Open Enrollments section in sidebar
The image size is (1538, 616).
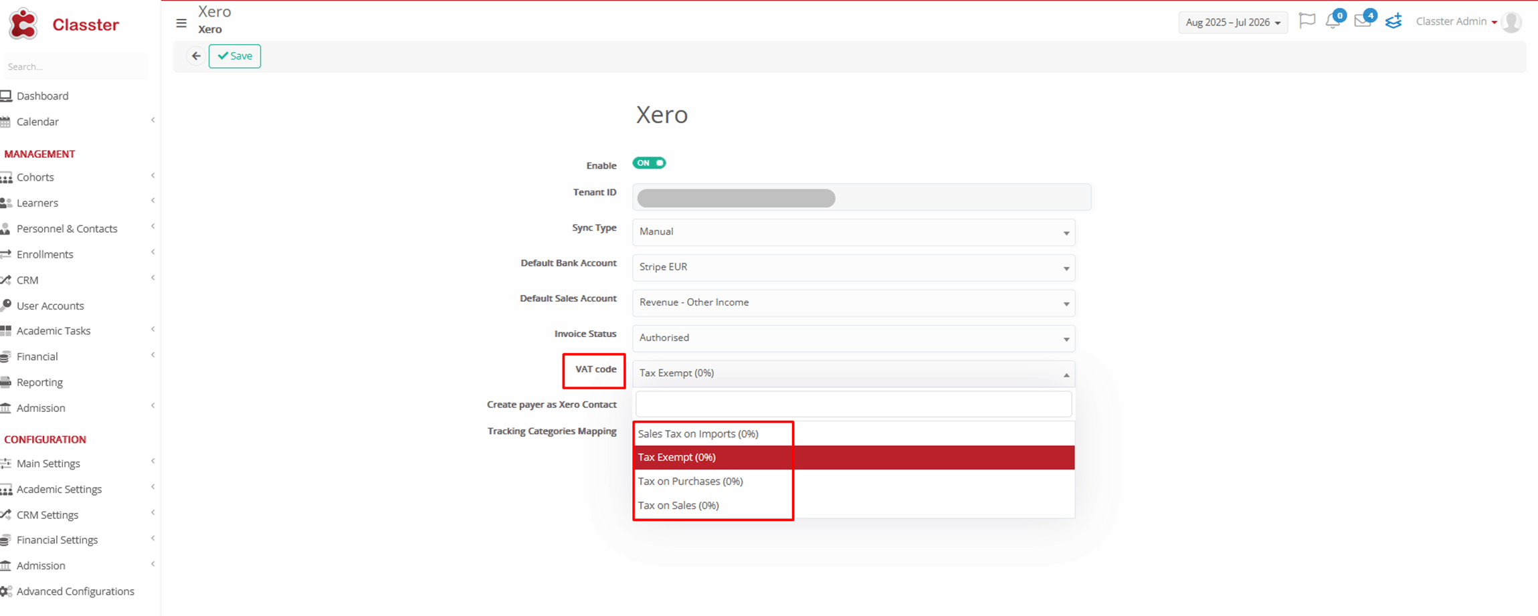click(x=45, y=254)
